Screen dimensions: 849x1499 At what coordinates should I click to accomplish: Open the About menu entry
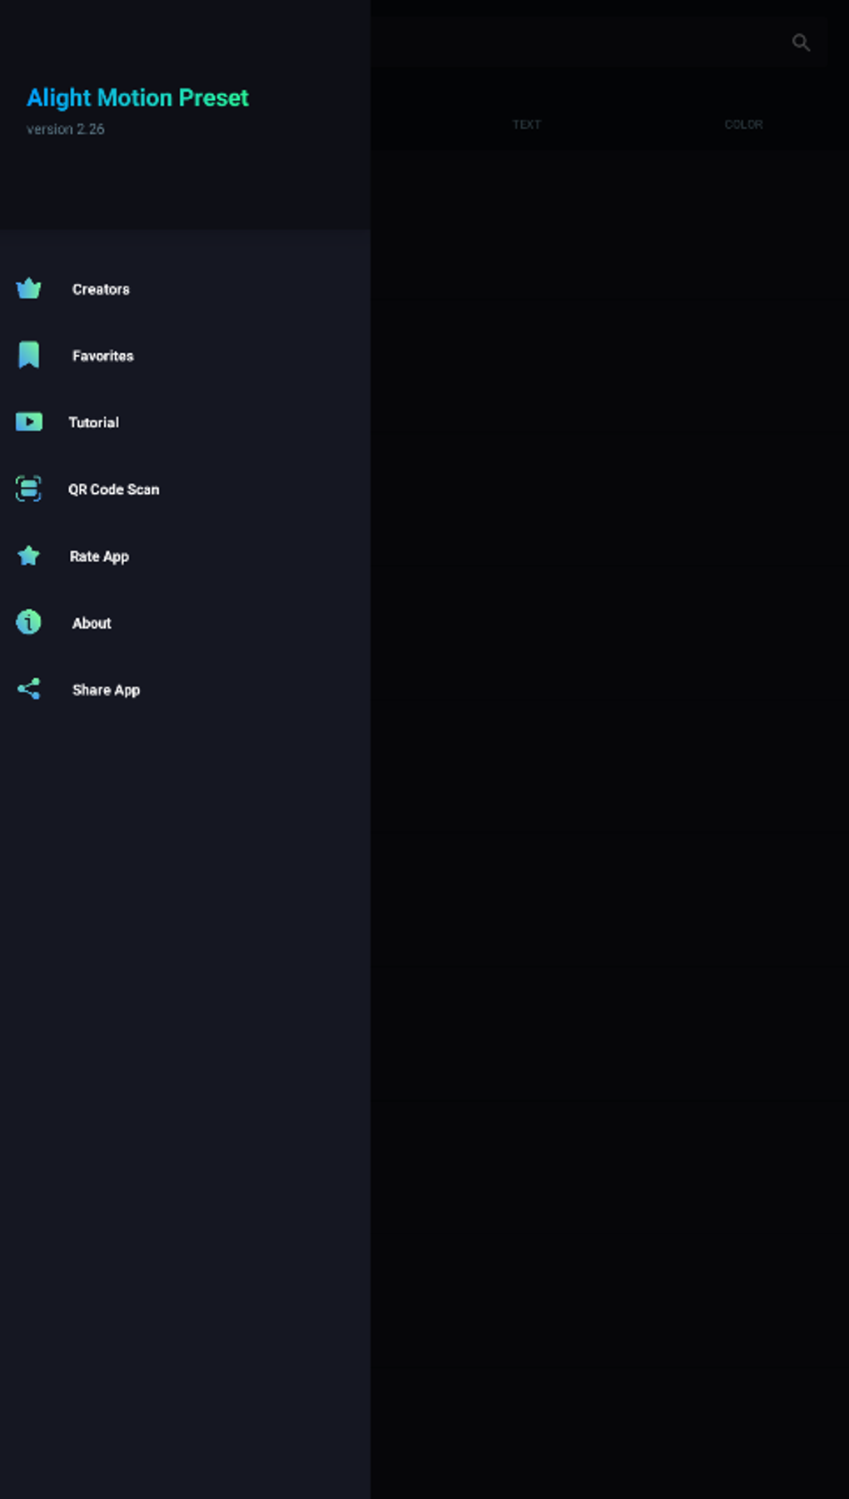pos(185,622)
